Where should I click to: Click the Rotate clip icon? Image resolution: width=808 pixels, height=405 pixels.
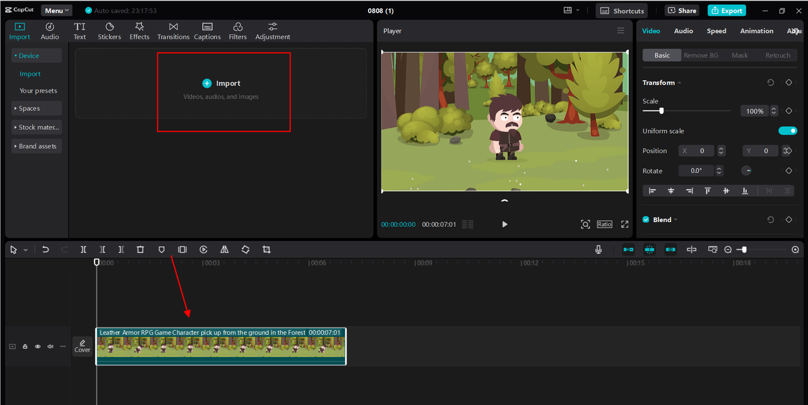(246, 250)
